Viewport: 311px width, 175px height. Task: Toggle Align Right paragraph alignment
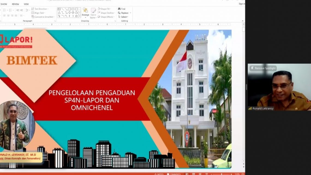12,16
